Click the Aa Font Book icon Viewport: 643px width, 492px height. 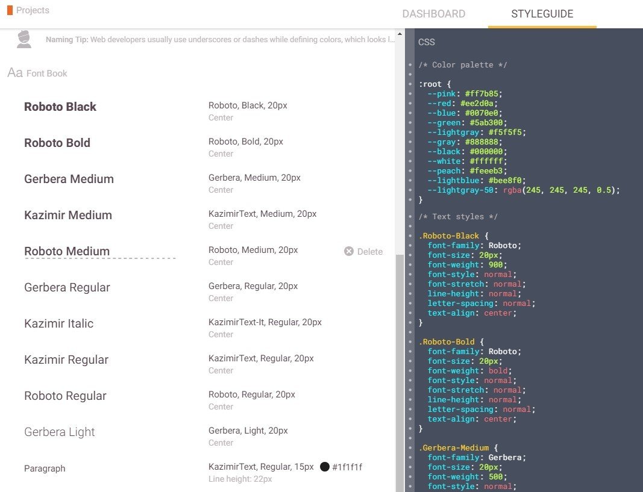point(14,73)
